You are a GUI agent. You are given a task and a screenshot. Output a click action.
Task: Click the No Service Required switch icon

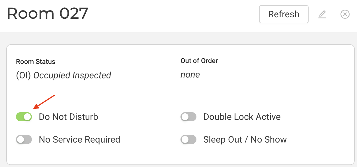(24, 139)
